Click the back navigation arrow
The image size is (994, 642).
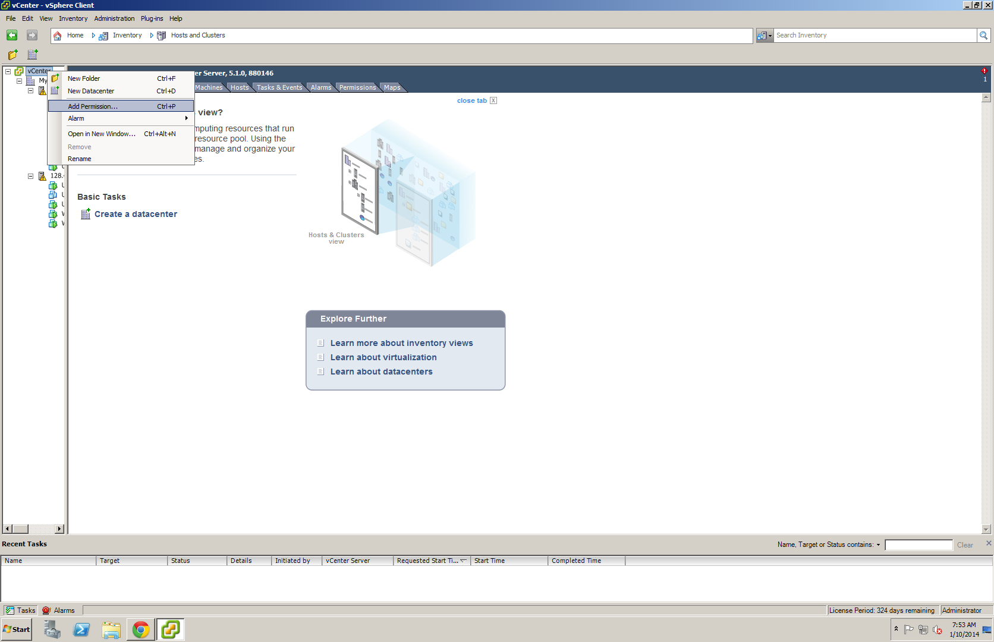11,35
